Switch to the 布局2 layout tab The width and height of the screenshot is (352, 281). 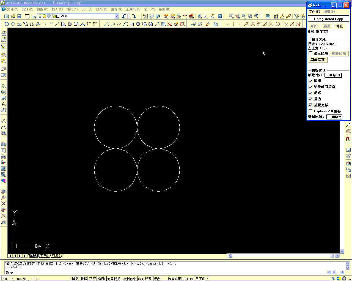[56, 255]
